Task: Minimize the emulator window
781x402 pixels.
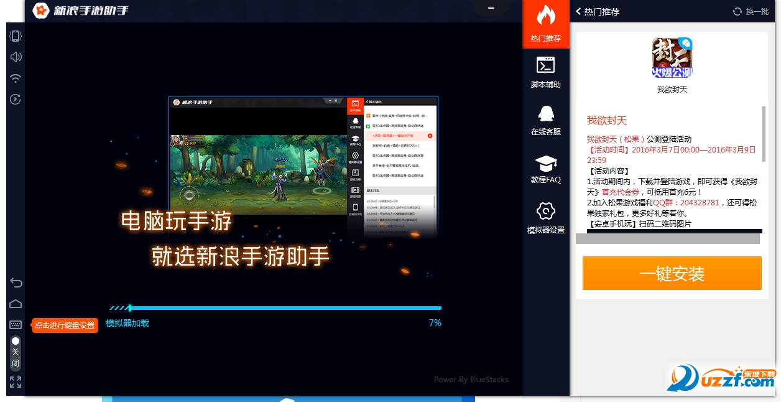Action: [x=492, y=9]
